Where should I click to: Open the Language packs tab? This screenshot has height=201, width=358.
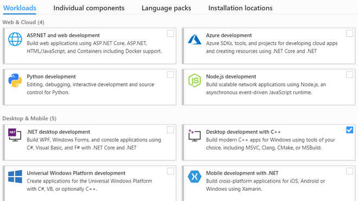point(166,8)
